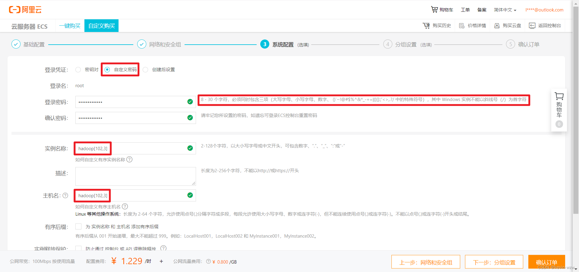Click 返回控制台 return to console link
The width and height of the screenshot is (579, 272).
(x=549, y=26)
